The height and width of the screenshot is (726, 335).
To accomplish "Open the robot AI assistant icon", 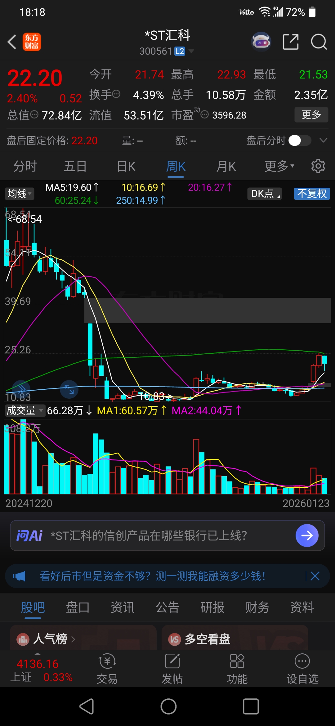I will (x=261, y=42).
